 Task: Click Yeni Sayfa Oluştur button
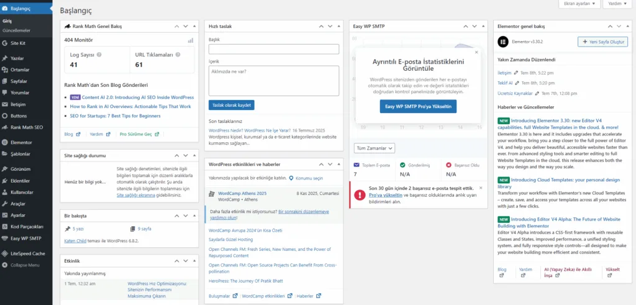coord(602,42)
